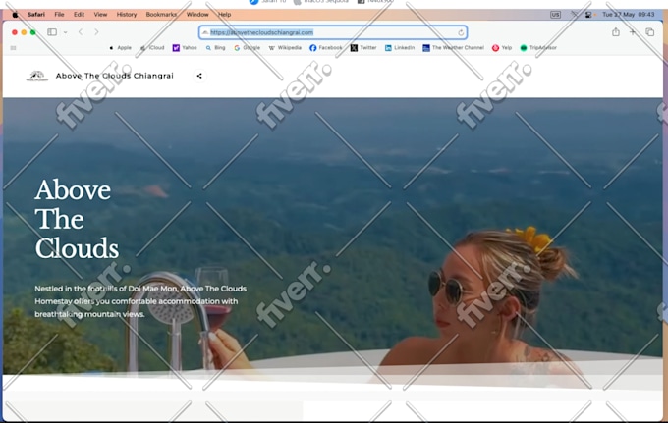Open the Yahoo bookmark

(x=185, y=48)
